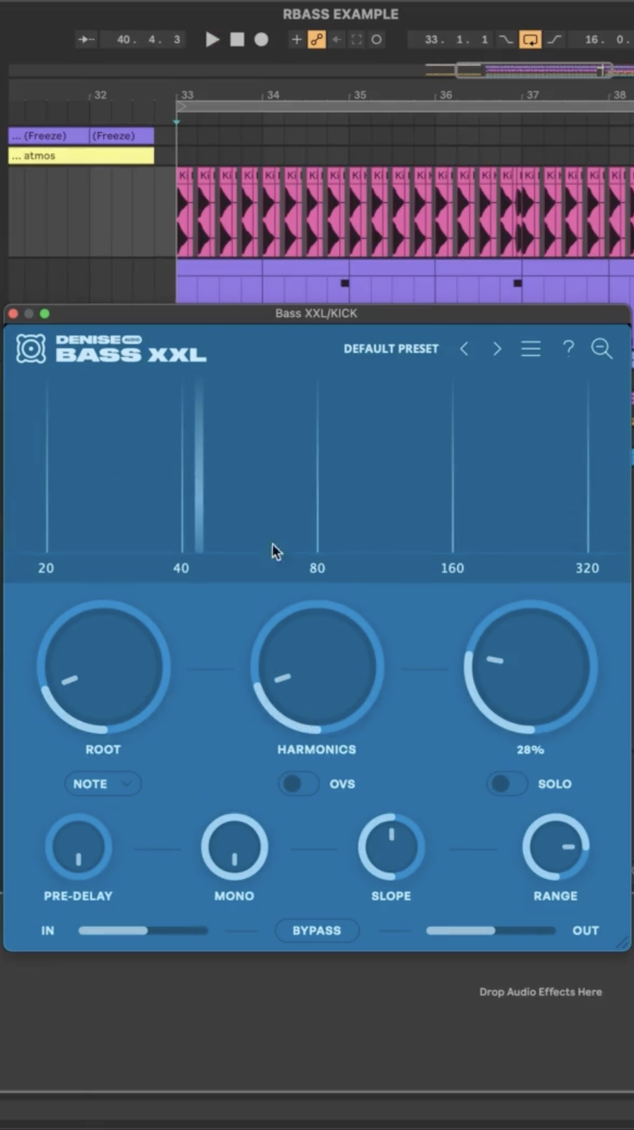Click the Follow playback arrow icon
Viewport: 634px width, 1130px height.
[86, 40]
